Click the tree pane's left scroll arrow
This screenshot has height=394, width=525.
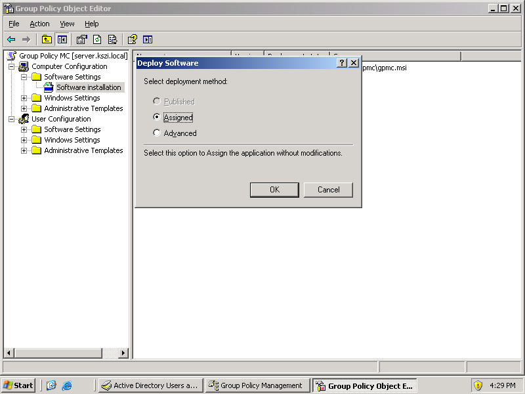(x=9, y=353)
